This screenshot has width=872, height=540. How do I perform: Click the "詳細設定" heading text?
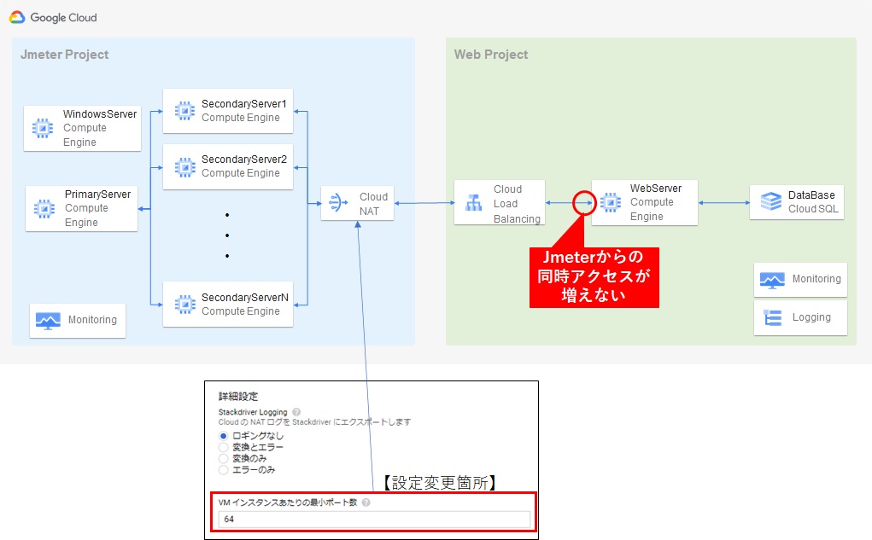pyautogui.click(x=238, y=396)
